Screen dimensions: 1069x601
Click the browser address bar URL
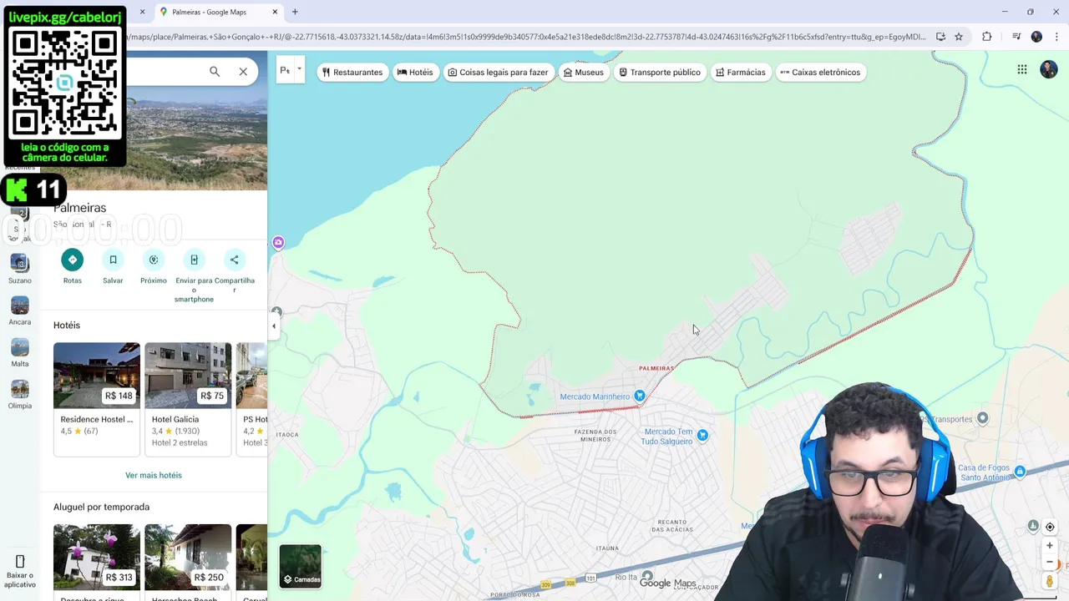[x=526, y=37]
